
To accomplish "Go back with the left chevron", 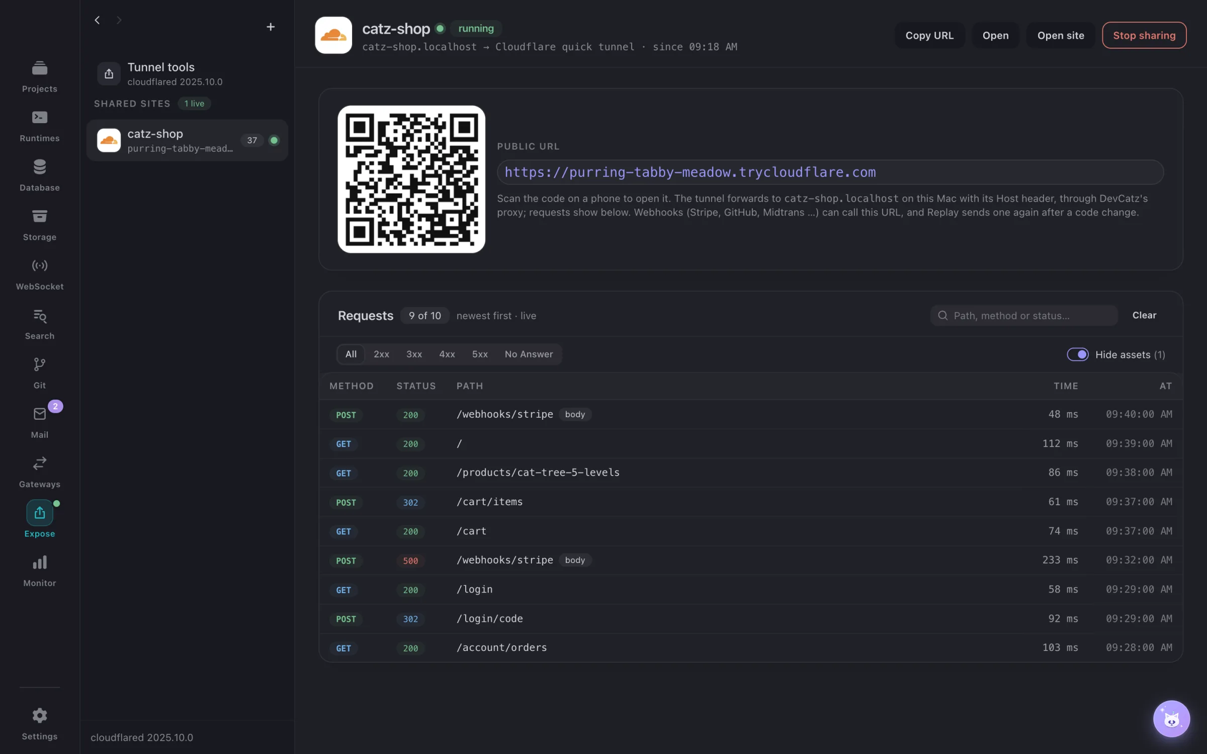I will tap(97, 20).
